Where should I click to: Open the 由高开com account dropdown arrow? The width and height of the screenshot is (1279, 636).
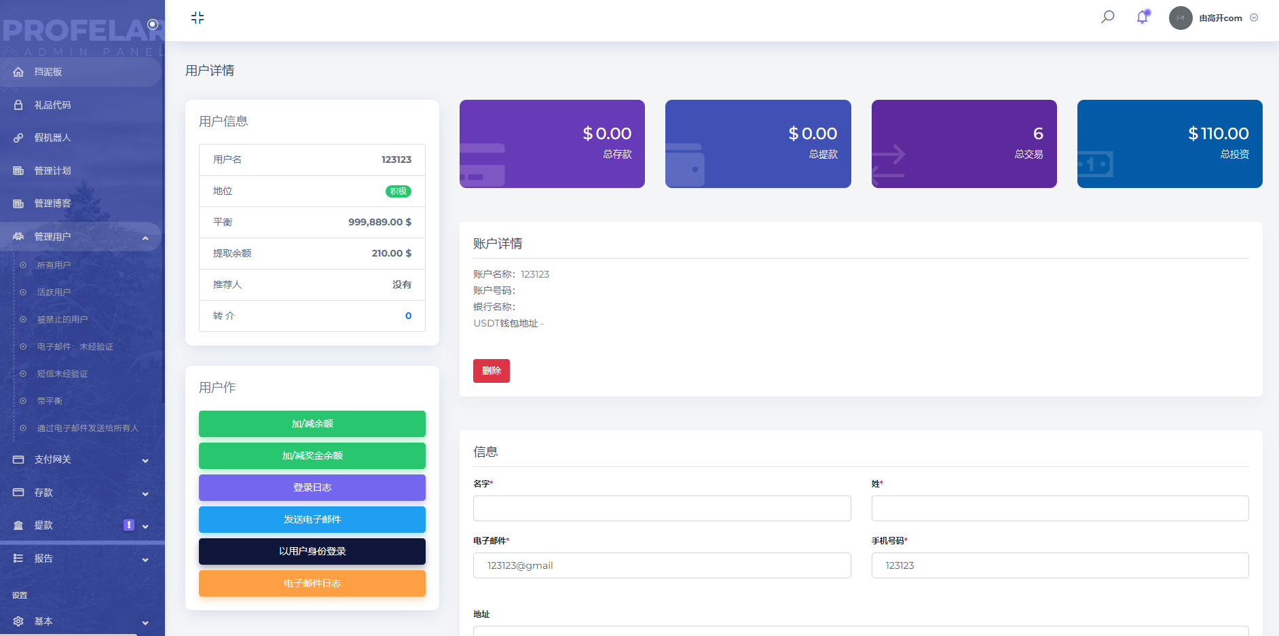pyautogui.click(x=1254, y=18)
